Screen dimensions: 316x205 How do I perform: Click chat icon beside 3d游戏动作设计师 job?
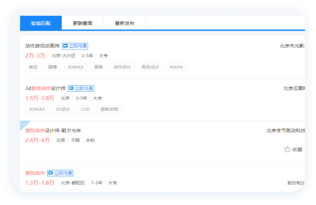pos(81,88)
